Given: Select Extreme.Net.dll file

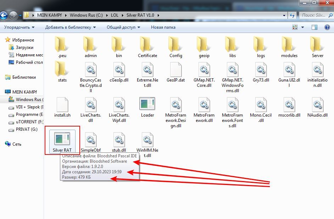Looking at the screenshot, I should tap(147, 75).
